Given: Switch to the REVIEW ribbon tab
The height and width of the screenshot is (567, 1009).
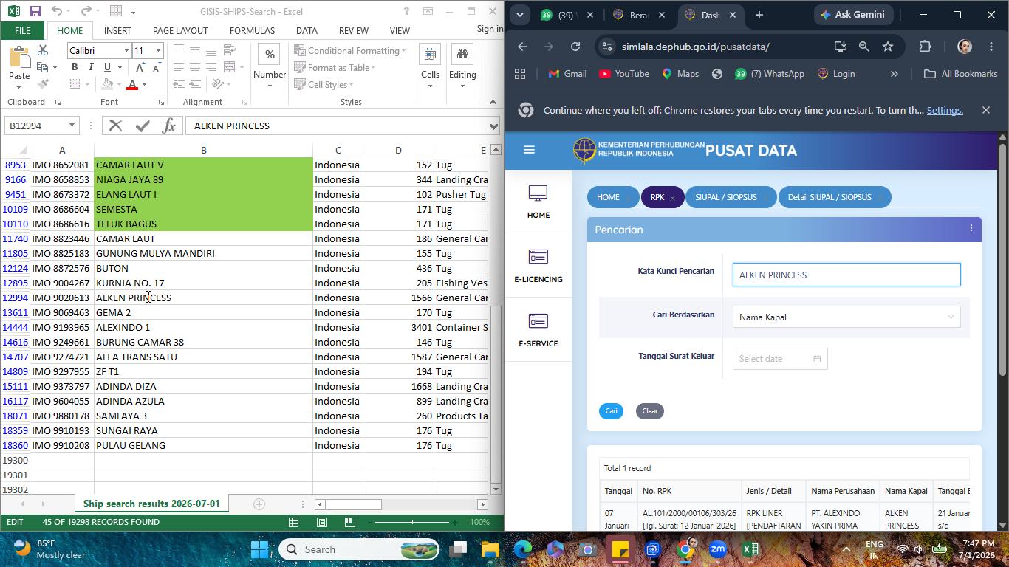Looking at the screenshot, I should pyautogui.click(x=353, y=30).
